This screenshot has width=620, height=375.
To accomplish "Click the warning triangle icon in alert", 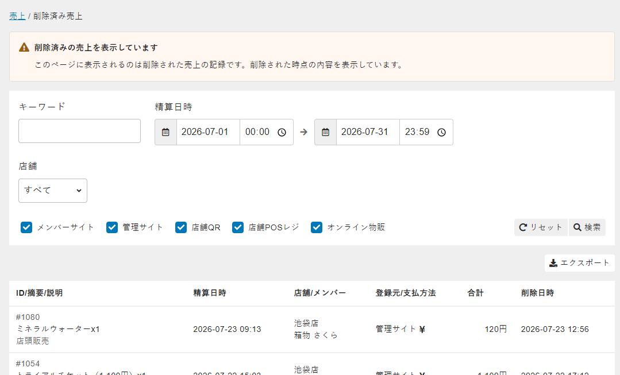I will pyautogui.click(x=24, y=48).
